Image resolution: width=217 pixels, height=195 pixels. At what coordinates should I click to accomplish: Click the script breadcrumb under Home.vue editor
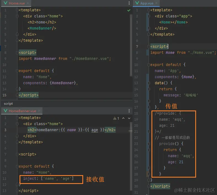coord(8,104)
